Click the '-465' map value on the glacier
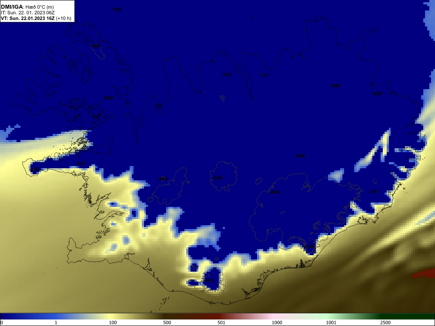 274,192
